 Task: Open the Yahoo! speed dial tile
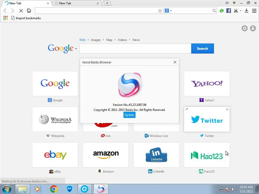pyautogui.click(x=207, y=84)
